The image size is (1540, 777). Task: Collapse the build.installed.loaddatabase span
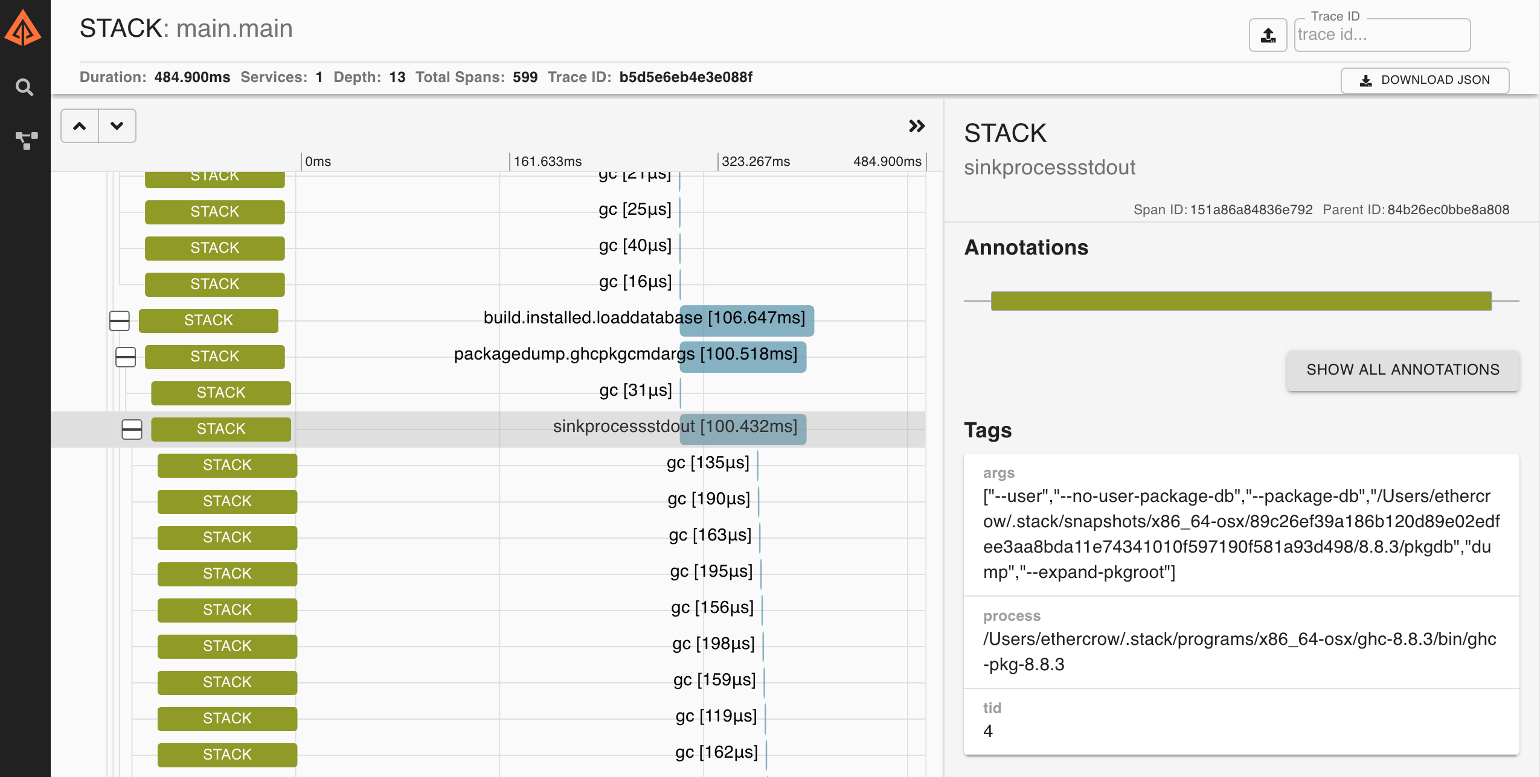tap(119, 320)
